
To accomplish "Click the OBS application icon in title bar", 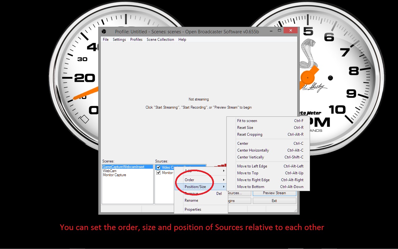I will pos(104,31).
